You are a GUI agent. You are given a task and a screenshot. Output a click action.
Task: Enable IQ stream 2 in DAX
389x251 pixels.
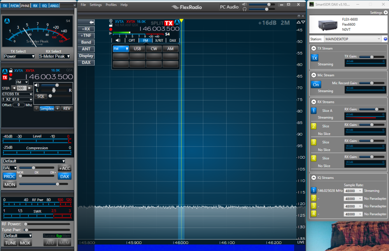[x=314, y=198]
